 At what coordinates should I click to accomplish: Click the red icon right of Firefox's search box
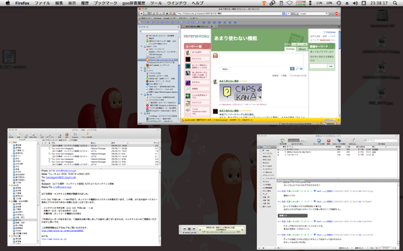point(336,14)
